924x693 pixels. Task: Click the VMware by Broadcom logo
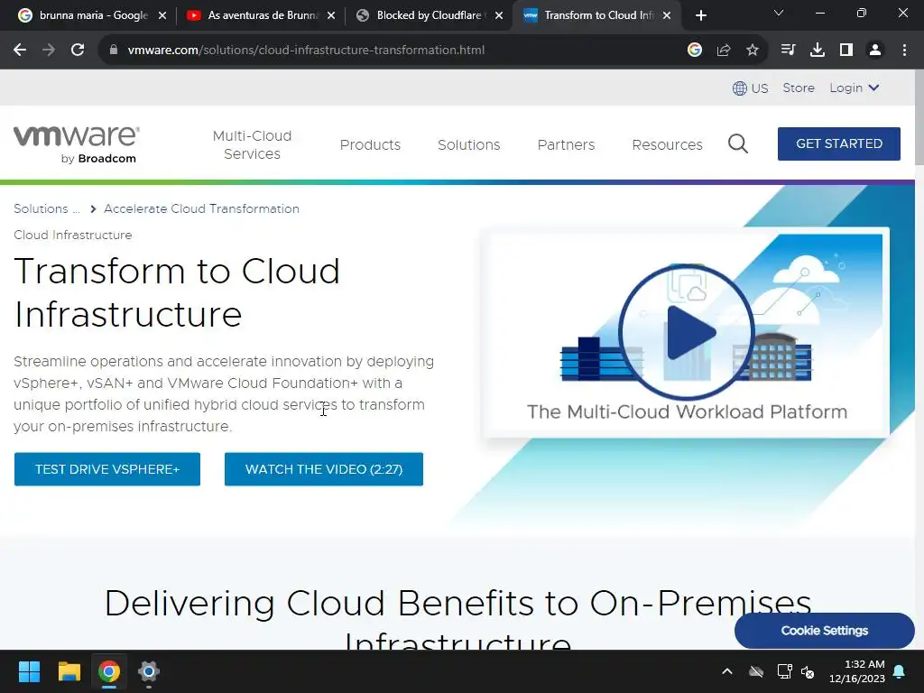pos(77,144)
